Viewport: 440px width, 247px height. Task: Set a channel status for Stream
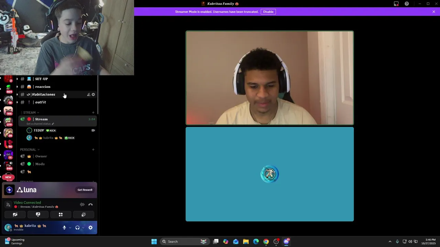(40, 123)
